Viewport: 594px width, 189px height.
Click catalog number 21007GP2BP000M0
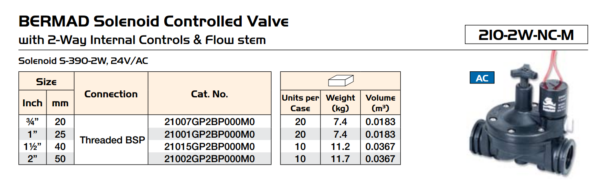click(210, 121)
